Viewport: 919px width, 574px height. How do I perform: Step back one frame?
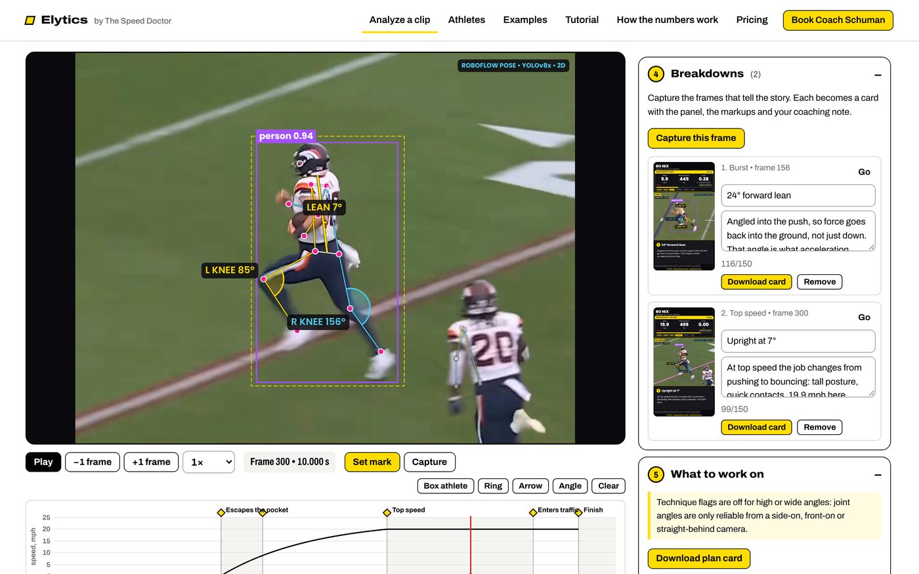(93, 462)
